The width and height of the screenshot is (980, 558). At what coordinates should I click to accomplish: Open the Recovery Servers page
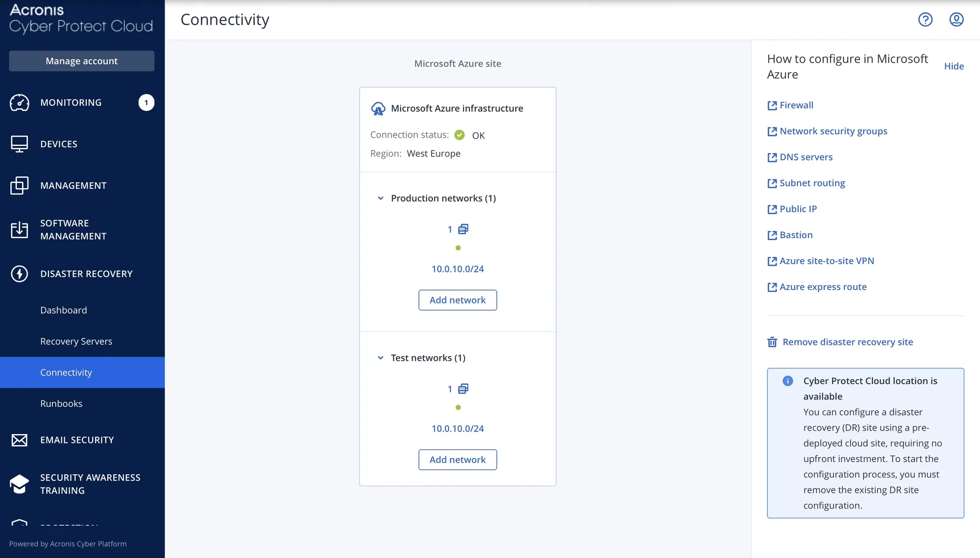[76, 341]
